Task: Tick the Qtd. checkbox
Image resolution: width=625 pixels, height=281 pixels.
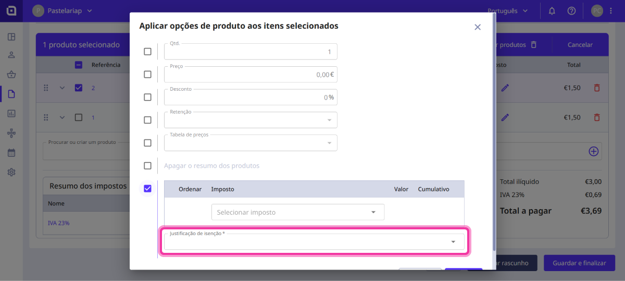Action: click(x=147, y=52)
